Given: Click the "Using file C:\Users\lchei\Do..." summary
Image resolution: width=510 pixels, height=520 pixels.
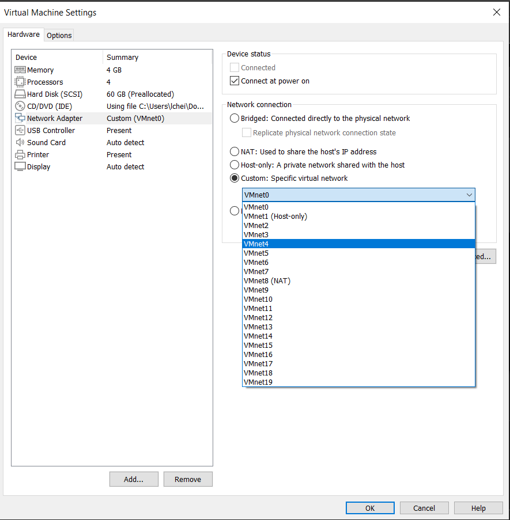Looking at the screenshot, I should 155,106.
